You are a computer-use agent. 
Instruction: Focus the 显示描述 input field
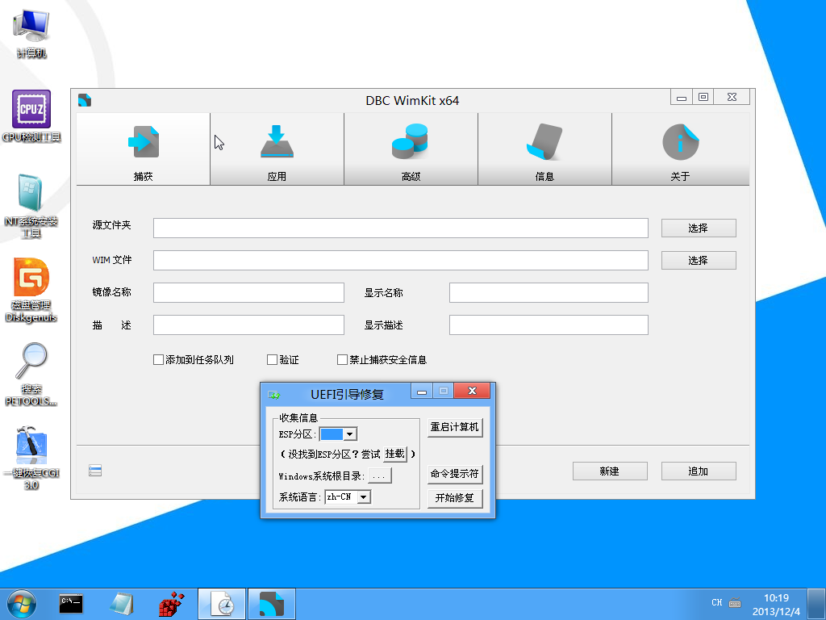549,325
